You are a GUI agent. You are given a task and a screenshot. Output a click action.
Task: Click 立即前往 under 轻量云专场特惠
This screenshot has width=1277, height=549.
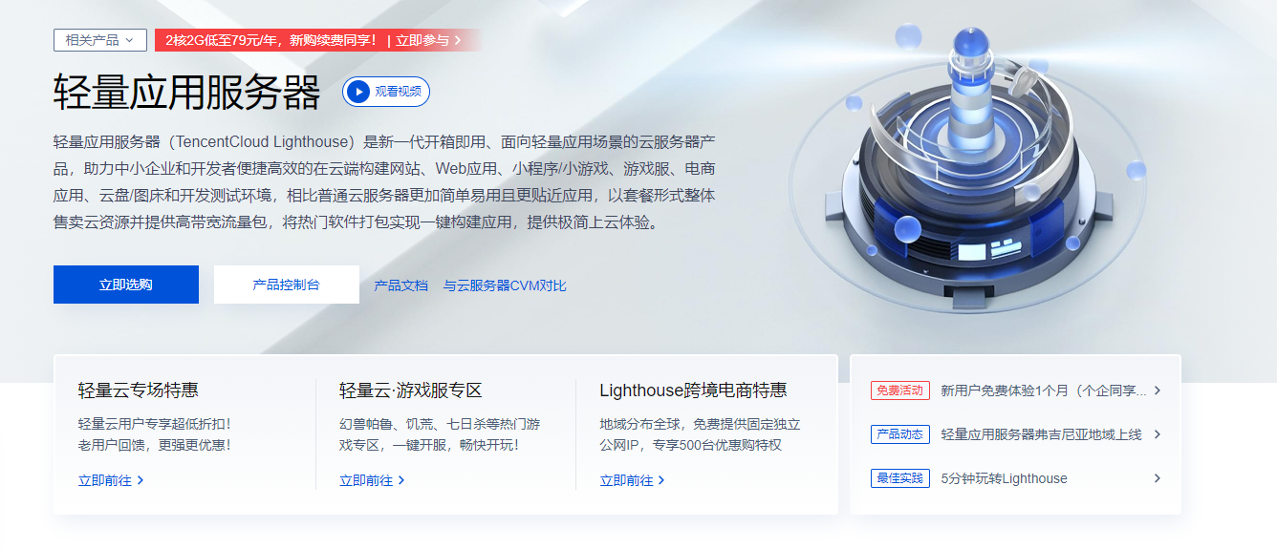point(111,480)
